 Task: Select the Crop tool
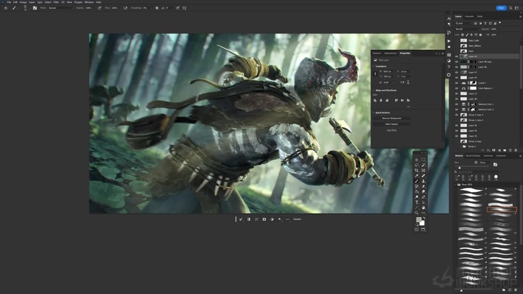[x=417, y=171]
